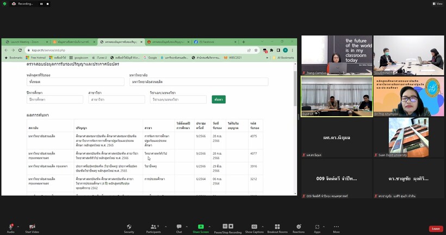The width and height of the screenshot is (446, 235).
Task: Reload the ksp.or.th page
Action: click(20, 50)
